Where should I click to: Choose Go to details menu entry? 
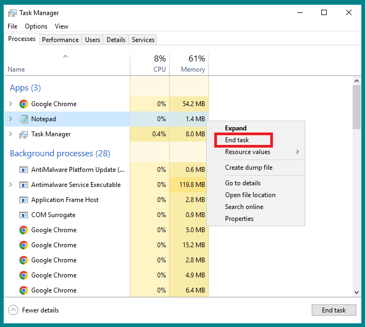tap(243, 183)
